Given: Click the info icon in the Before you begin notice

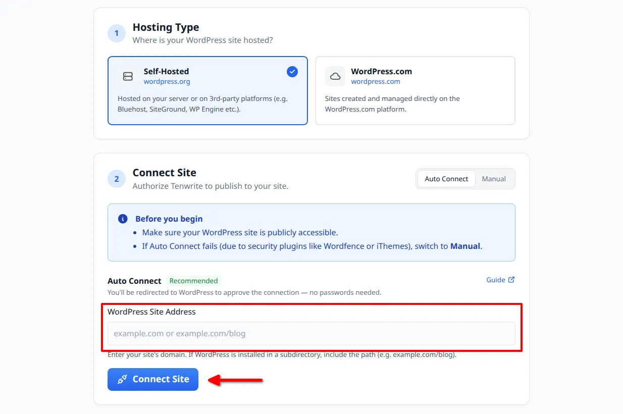Looking at the screenshot, I should [x=122, y=219].
